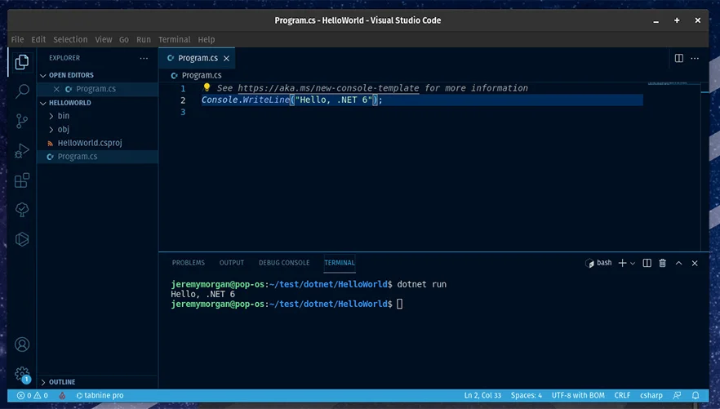Screen dimensions: 720x409
Task: Switch to the DEBUG CONSOLE tab
Action: pyautogui.click(x=283, y=263)
